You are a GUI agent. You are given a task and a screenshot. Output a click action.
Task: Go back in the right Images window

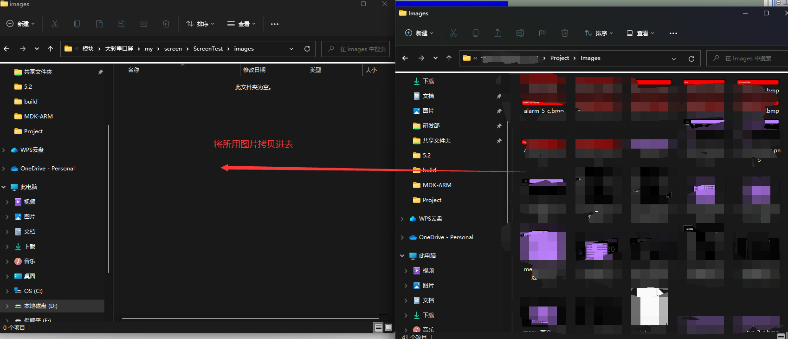tap(405, 58)
